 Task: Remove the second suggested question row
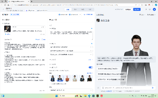[91, 51]
